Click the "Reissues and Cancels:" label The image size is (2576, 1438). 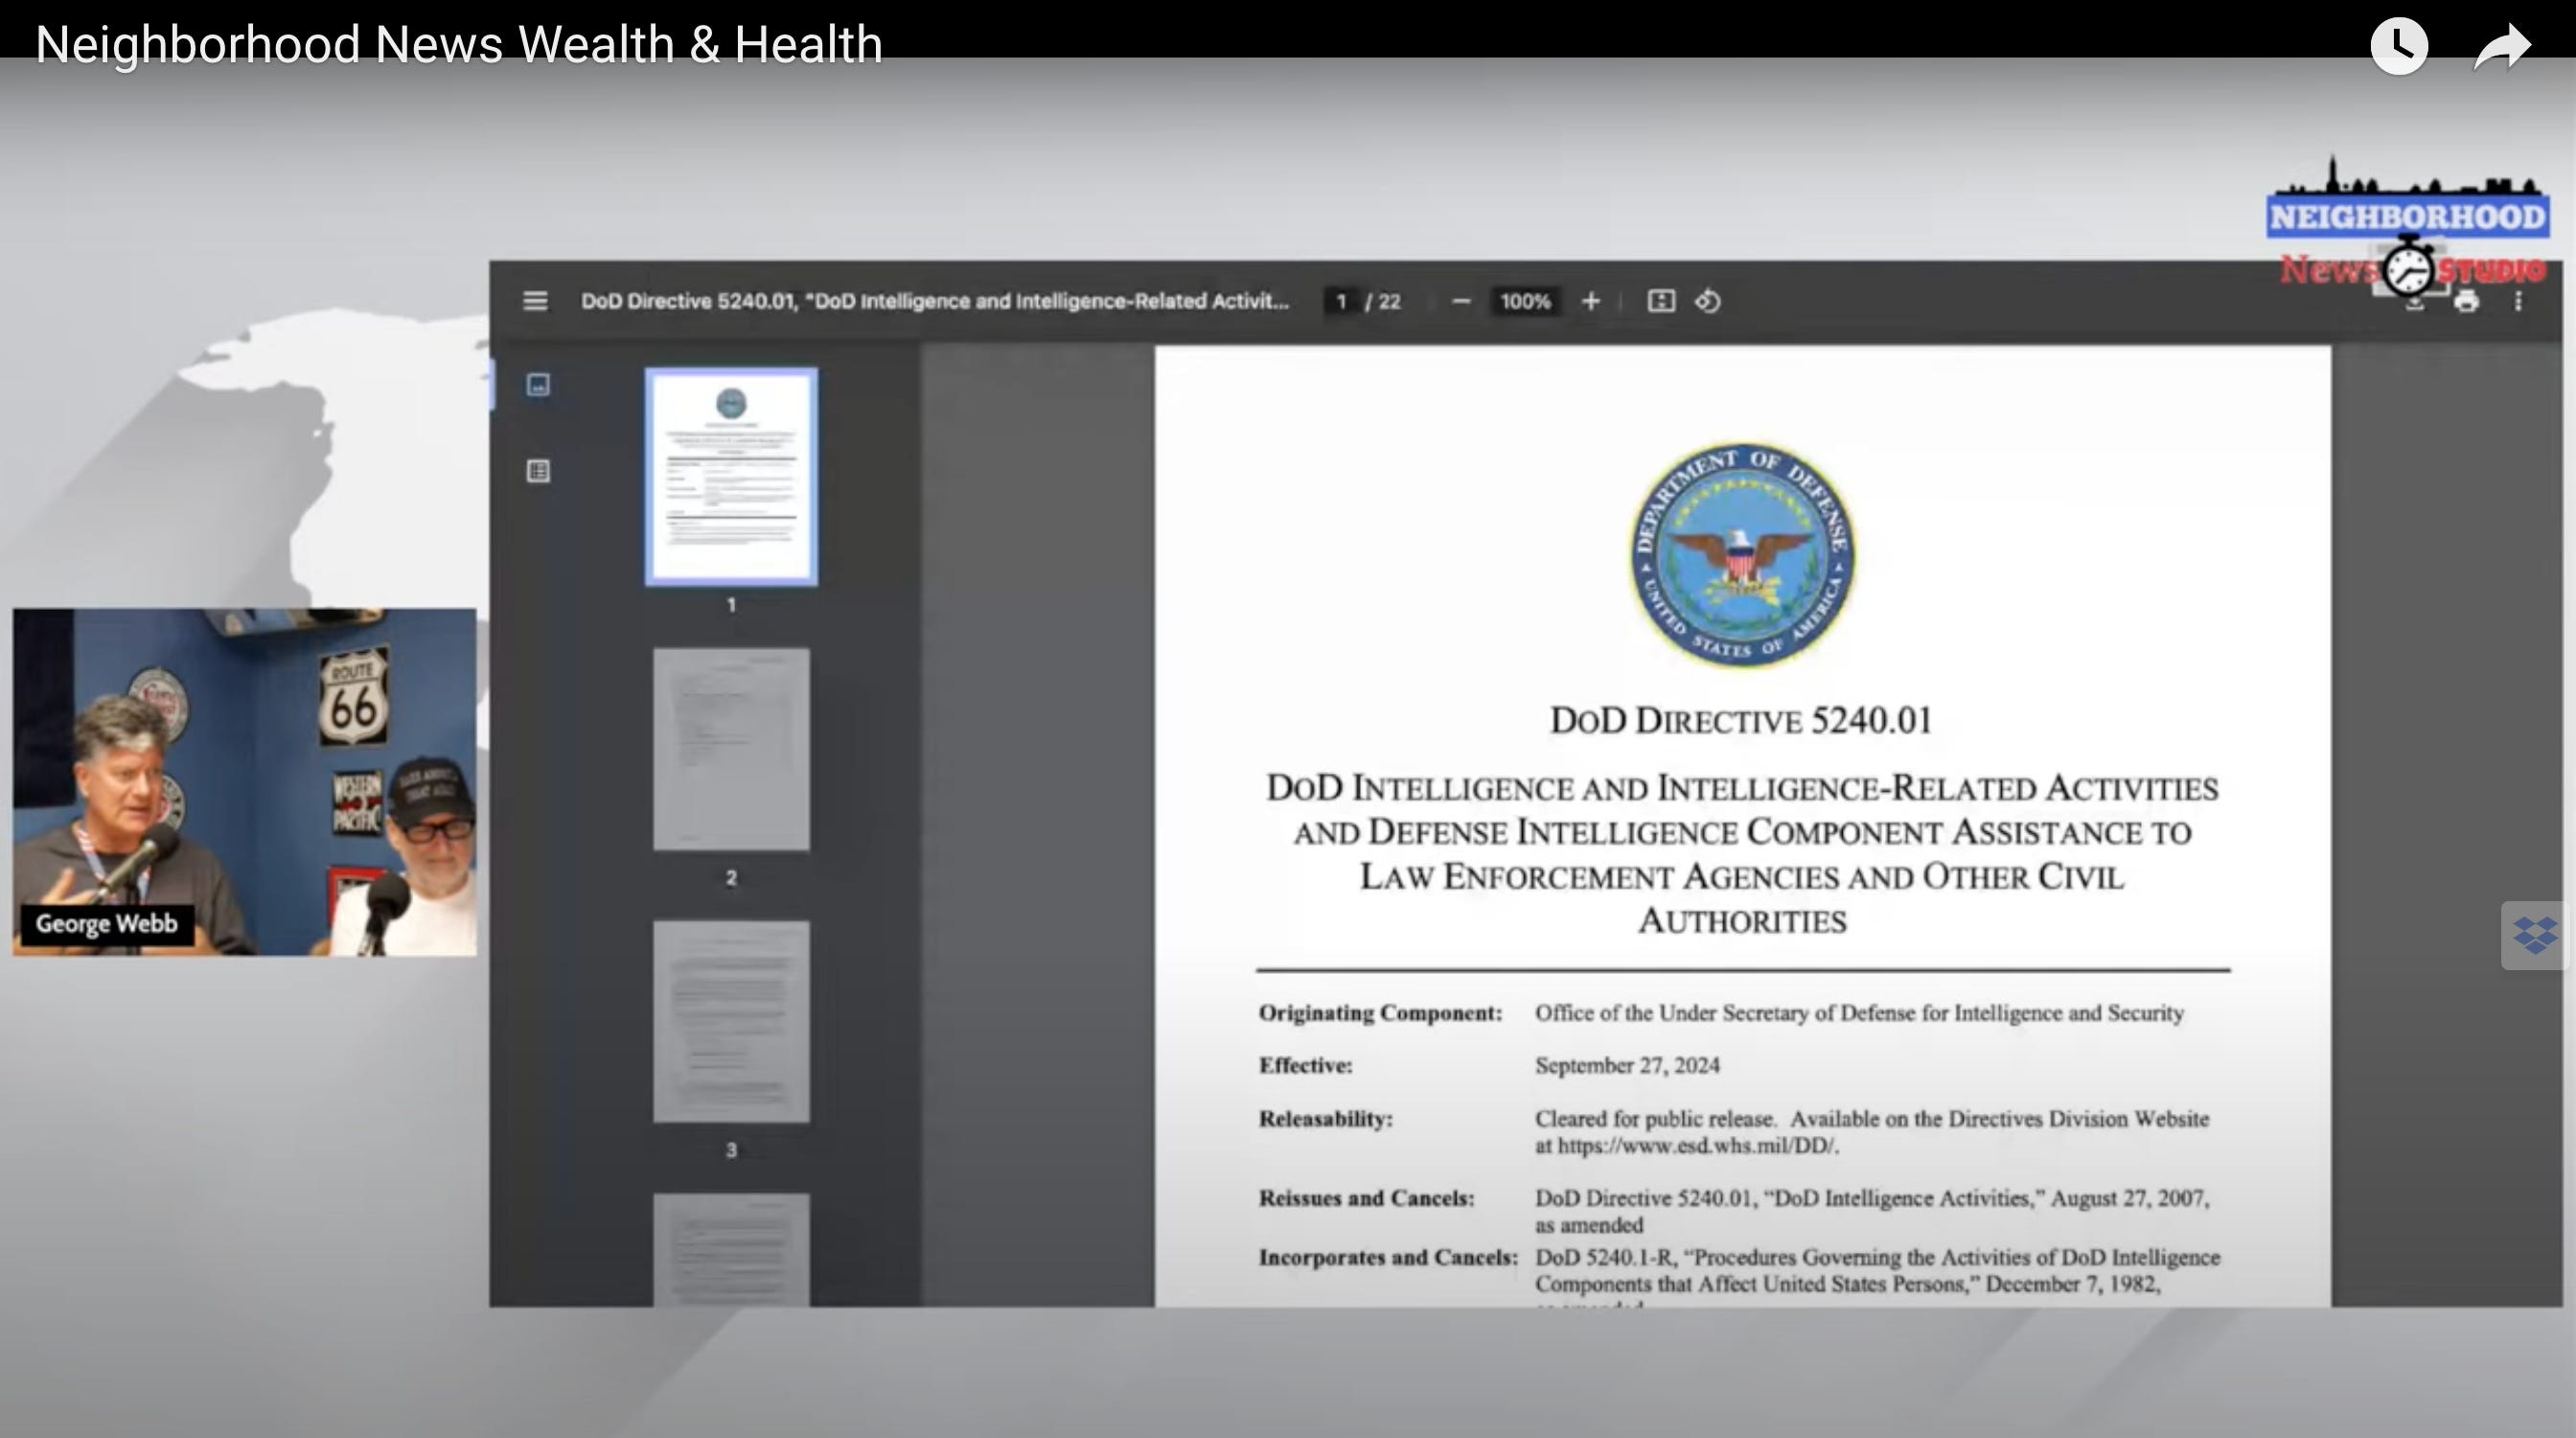pos(1366,1198)
